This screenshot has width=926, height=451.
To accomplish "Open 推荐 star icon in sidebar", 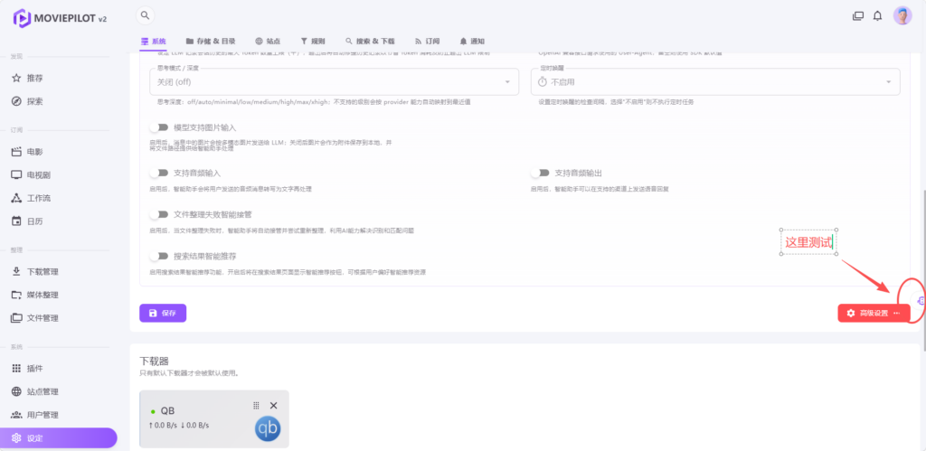I will pos(16,78).
